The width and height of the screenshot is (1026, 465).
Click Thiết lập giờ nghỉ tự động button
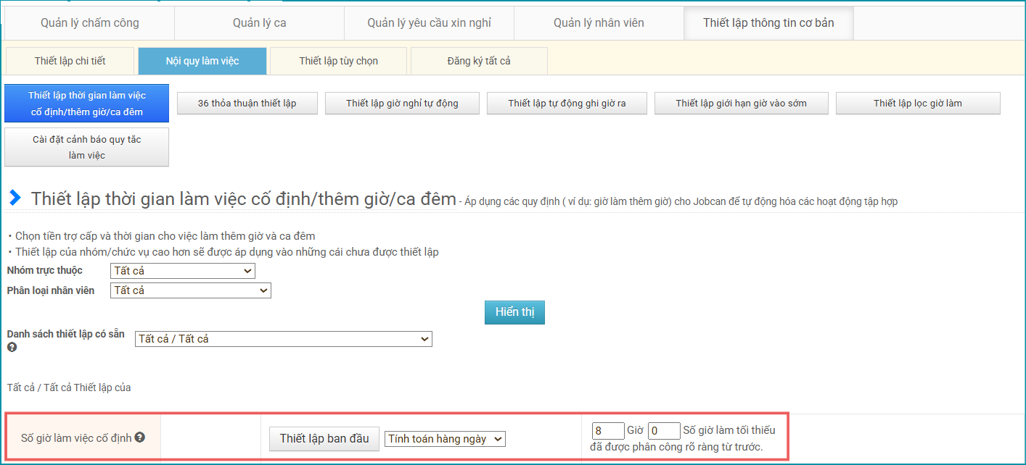(402, 104)
